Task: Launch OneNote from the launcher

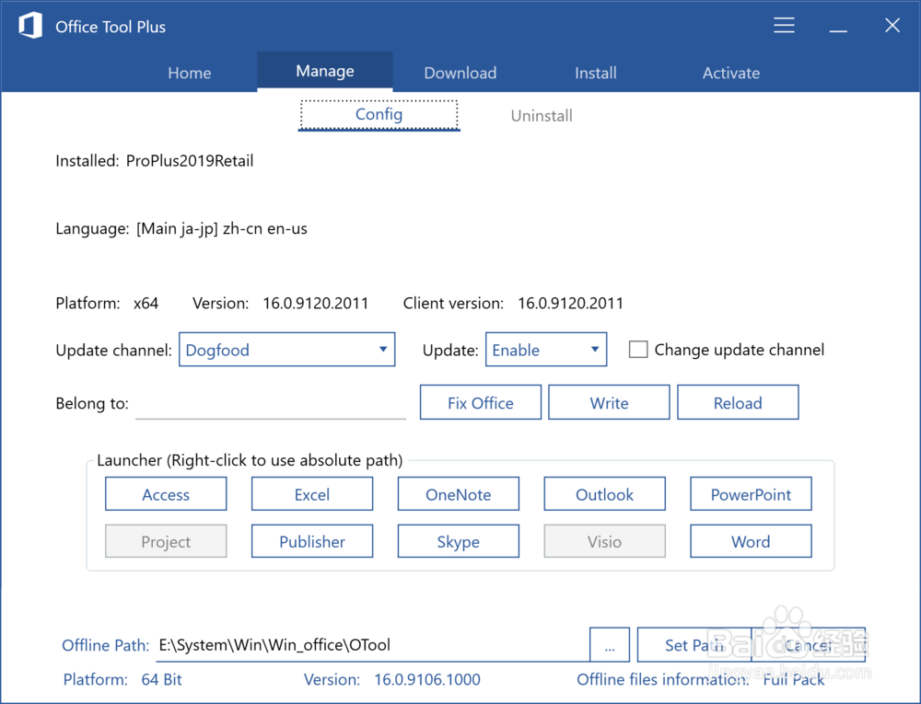Action: (x=458, y=494)
